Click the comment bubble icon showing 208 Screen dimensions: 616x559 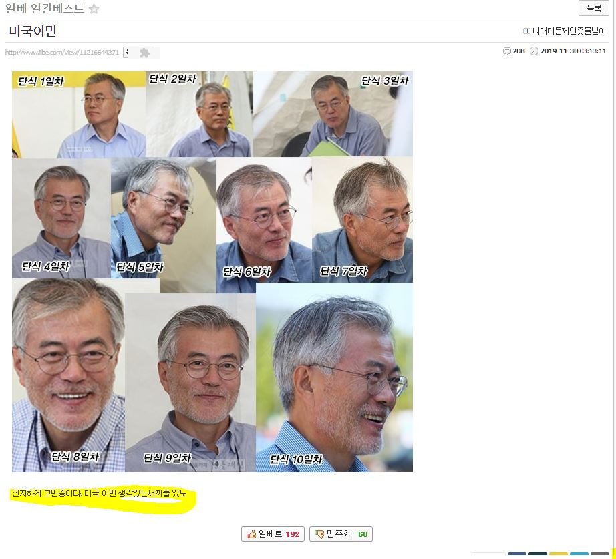point(507,51)
